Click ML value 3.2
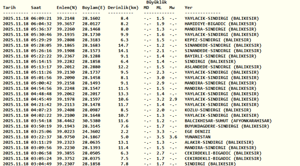 160,99
